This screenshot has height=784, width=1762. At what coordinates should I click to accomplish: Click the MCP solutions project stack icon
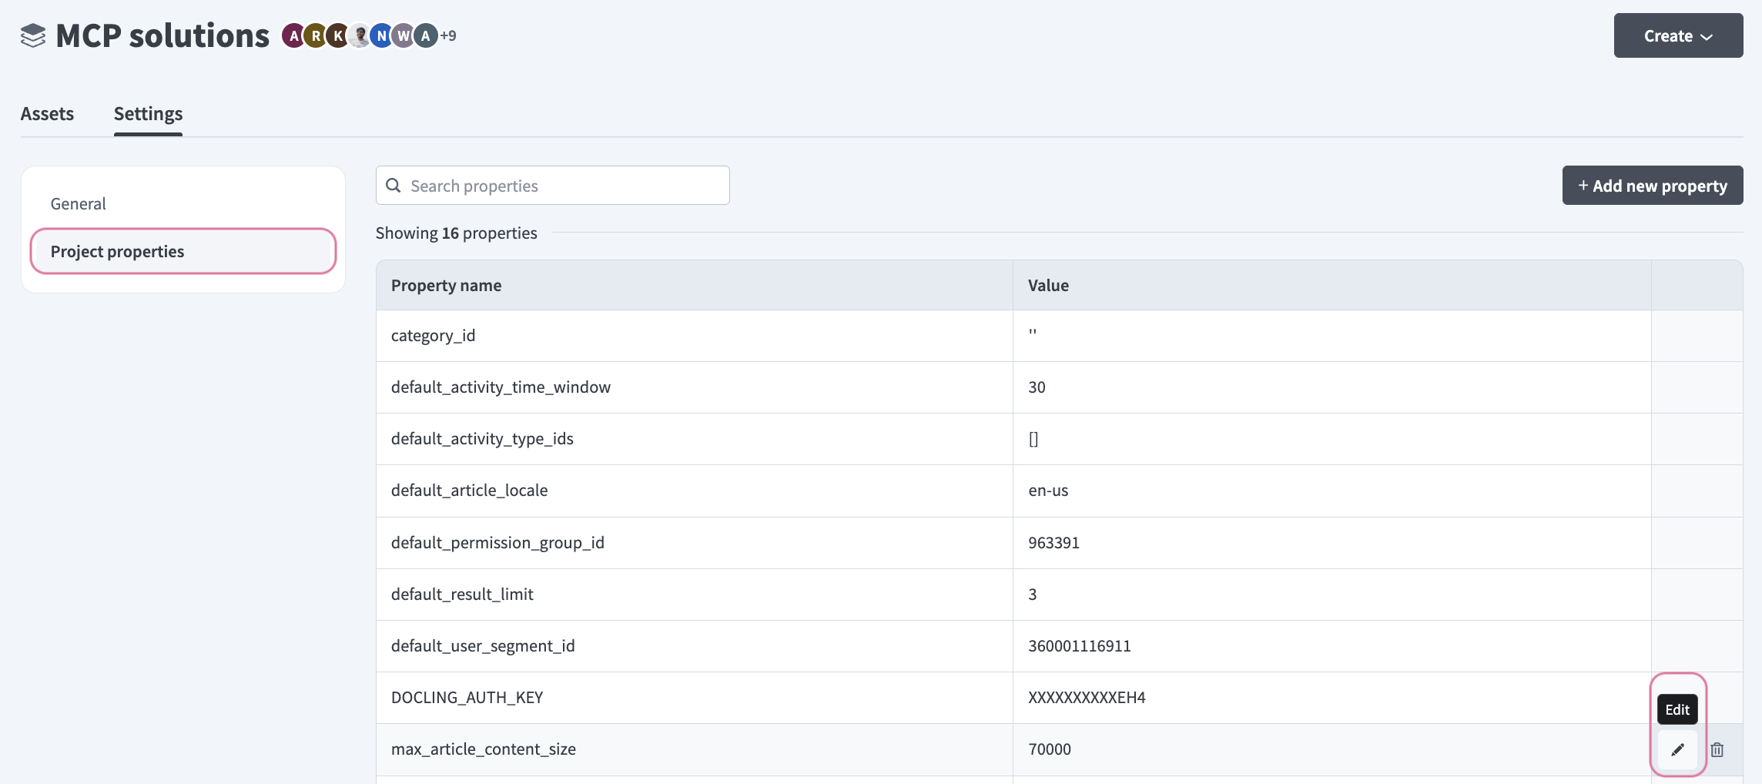[33, 36]
